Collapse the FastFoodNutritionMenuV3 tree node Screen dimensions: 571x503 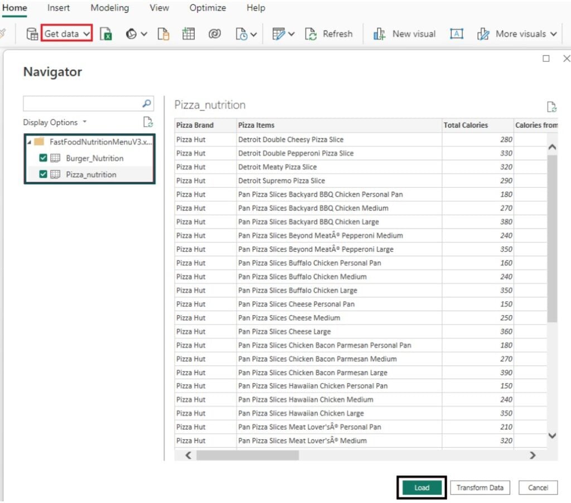tap(29, 142)
